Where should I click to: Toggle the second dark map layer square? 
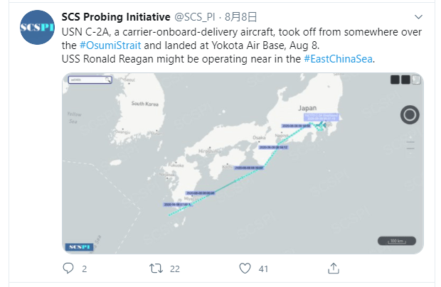(405, 80)
